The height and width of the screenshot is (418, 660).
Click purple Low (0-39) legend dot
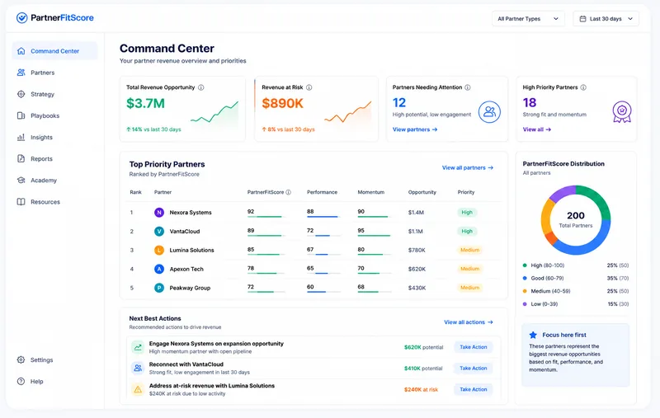pyautogui.click(x=525, y=303)
